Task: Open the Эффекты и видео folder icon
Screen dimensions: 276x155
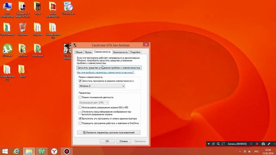Action: (22, 9)
